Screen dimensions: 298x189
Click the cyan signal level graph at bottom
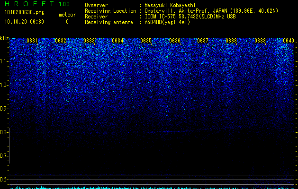[152, 188]
